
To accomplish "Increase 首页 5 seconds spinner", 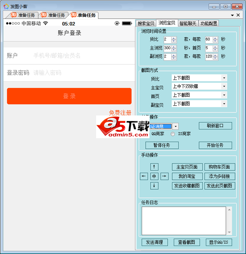I will [x=215, y=47].
